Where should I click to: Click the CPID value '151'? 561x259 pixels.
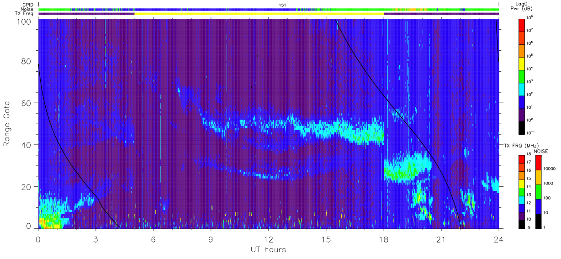pos(282,5)
